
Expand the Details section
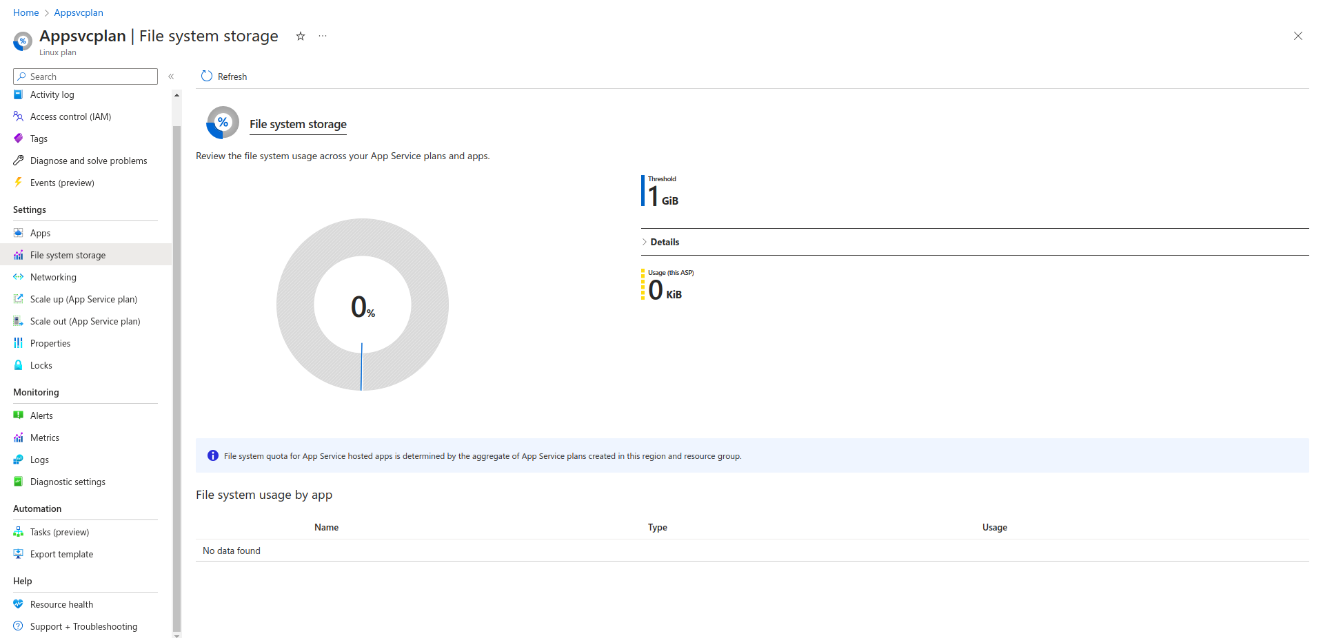click(664, 242)
